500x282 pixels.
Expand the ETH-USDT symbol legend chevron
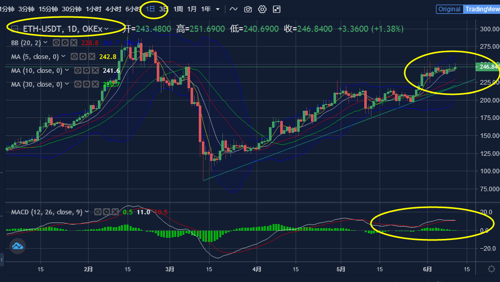(x=107, y=29)
